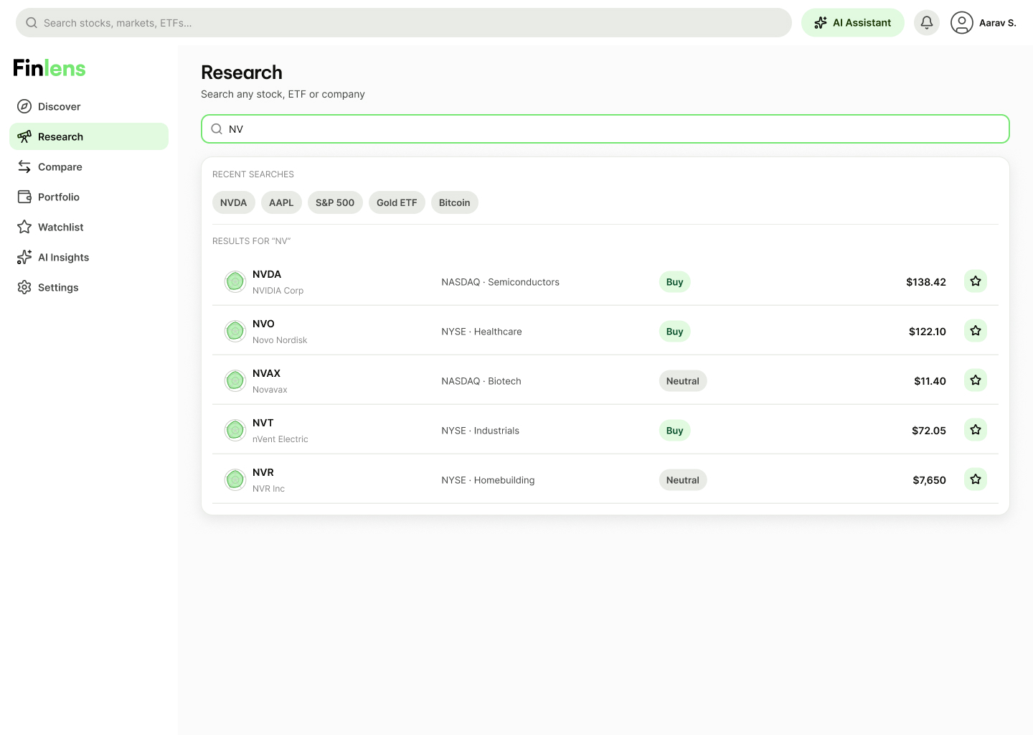Go to Discover in sidebar
1033x735 pixels.
click(89, 106)
